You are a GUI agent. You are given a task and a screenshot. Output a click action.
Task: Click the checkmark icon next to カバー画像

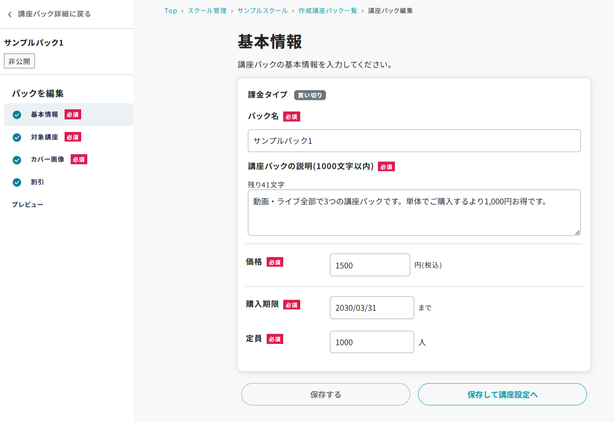[17, 160]
